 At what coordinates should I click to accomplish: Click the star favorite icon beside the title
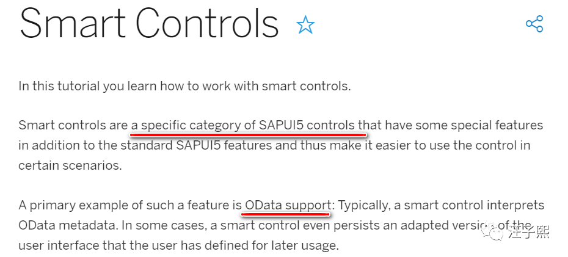tap(305, 24)
